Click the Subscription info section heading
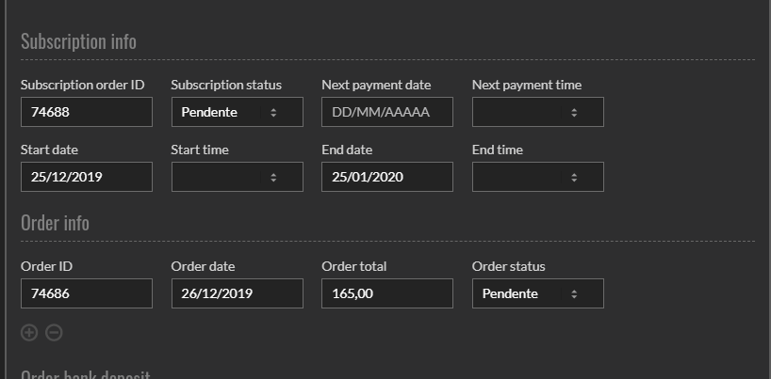 pyautogui.click(x=78, y=41)
